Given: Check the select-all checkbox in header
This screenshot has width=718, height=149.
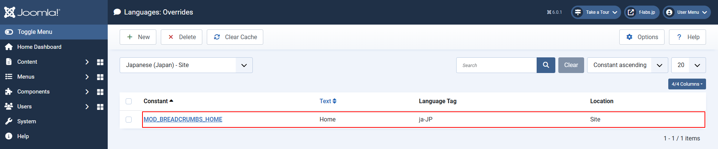Looking at the screenshot, I should [x=129, y=101].
